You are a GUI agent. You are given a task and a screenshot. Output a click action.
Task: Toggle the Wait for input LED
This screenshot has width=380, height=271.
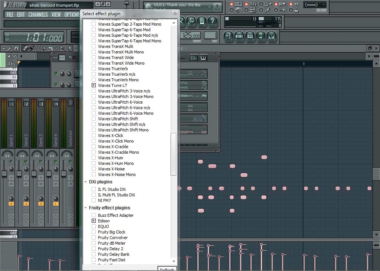[246, 10]
